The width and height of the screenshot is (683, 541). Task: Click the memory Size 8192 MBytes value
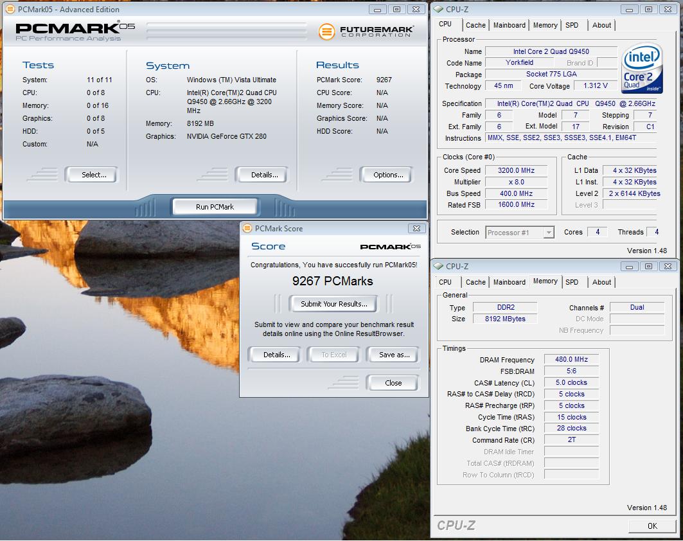coord(505,319)
